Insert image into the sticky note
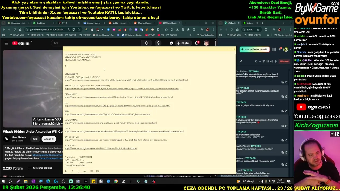The image size is (340, 191). [98, 171]
